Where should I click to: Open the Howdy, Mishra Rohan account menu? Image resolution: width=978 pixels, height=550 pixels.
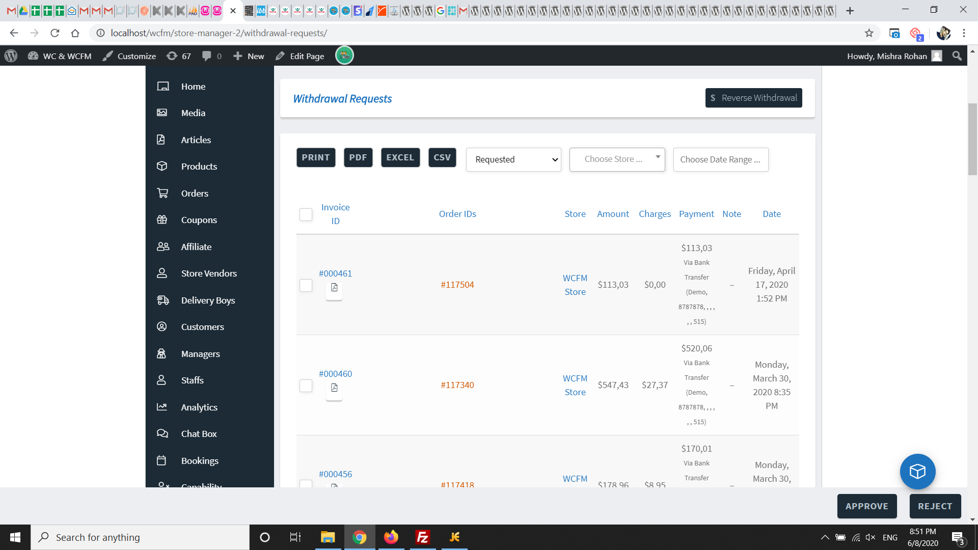[894, 56]
